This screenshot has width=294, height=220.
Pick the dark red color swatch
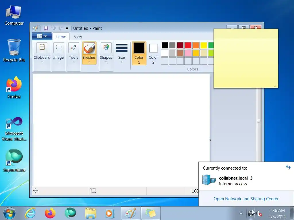pyautogui.click(x=180, y=45)
